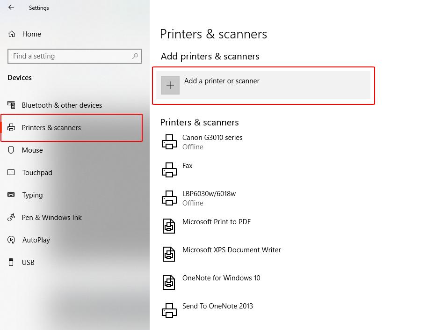Select Microsoft XPS Document Writer

[x=232, y=250]
